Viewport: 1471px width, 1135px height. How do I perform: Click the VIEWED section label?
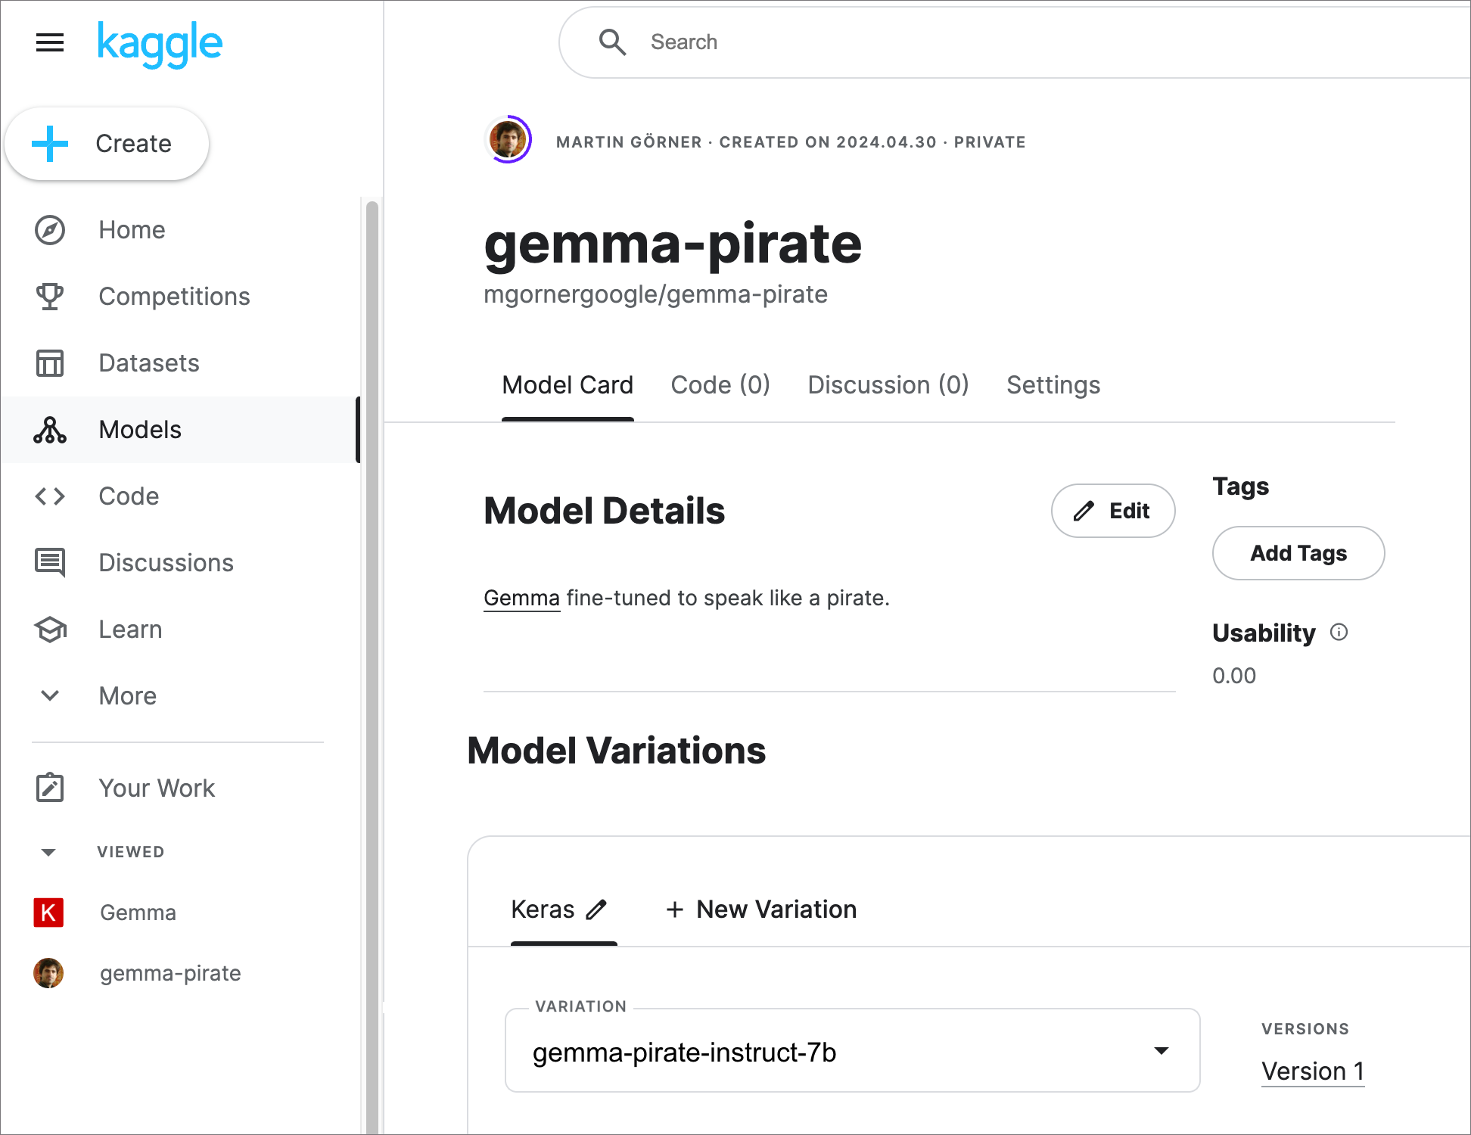point(131,852)
